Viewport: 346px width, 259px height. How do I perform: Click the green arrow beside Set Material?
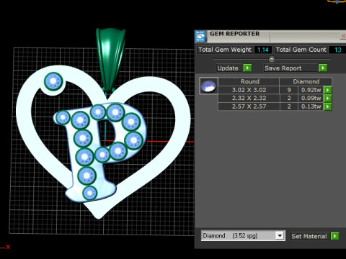pyautogui.click(x=335, y=236)
